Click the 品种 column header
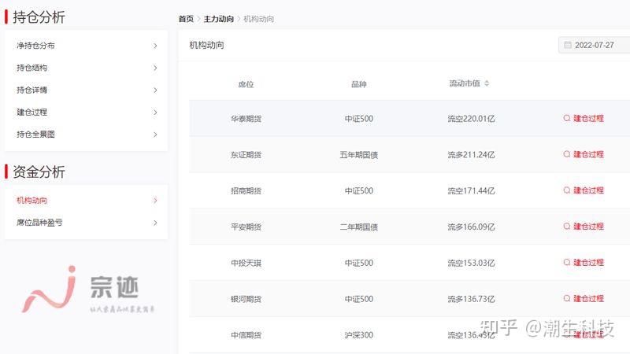This screenshot has width=630, height=354. 359,84
